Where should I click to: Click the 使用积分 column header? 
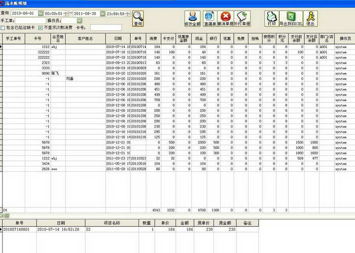[269, 38]
